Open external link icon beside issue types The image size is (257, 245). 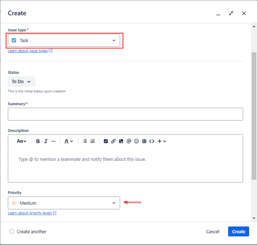pyautogui.click(x=51, y=51)
